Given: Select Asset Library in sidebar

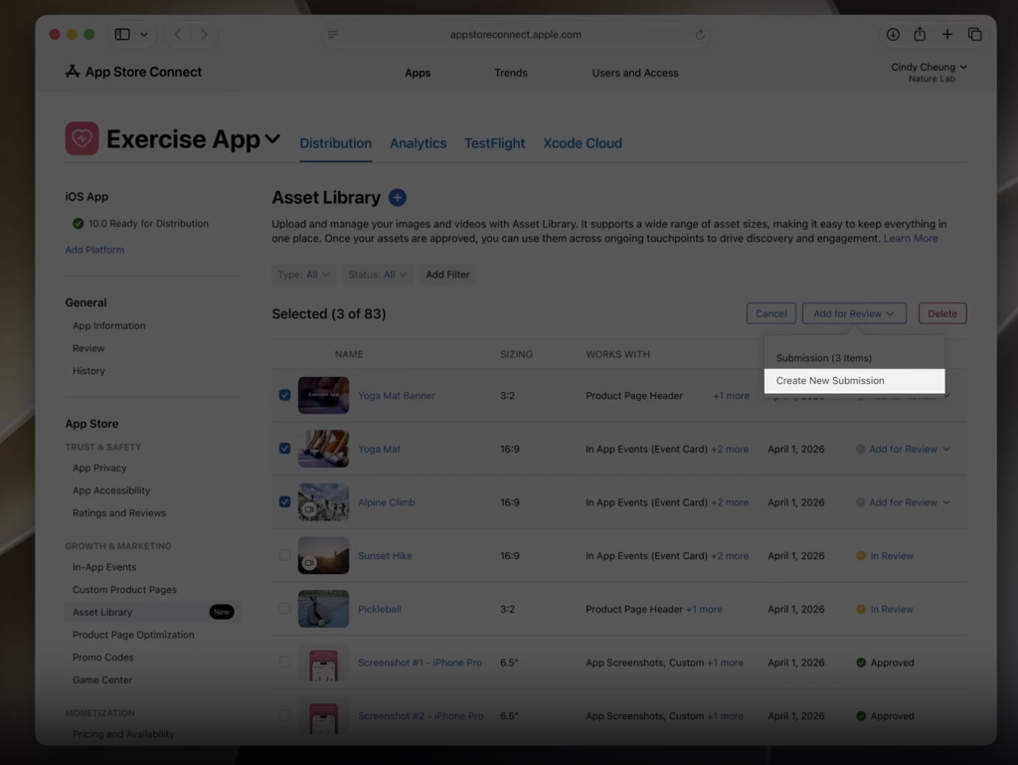Looking at the screenshot, I should (x=152, y=612).
